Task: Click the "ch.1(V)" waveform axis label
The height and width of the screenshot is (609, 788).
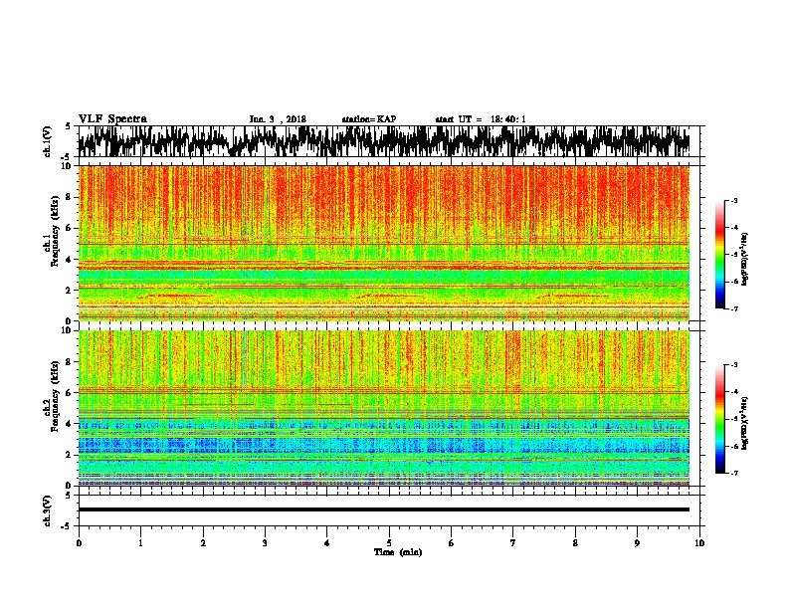Action: point(48,141)
